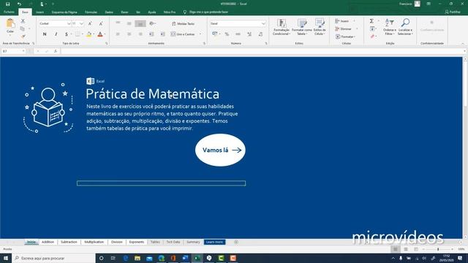
Task: Apply thousands separator number format
Action: [x=238, y=34]
